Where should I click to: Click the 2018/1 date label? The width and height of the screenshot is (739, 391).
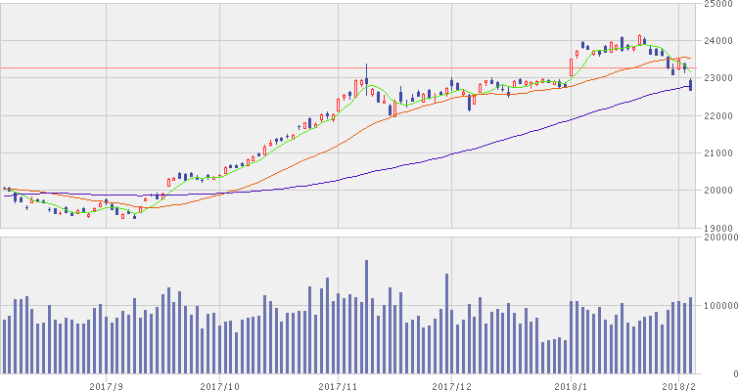pyautogui.click(x=571, y=387)
